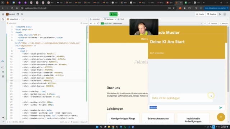Open the layout grid icon beside ArnieD
Viewport: 230px width, 129px height.
(x=18, y=14)
